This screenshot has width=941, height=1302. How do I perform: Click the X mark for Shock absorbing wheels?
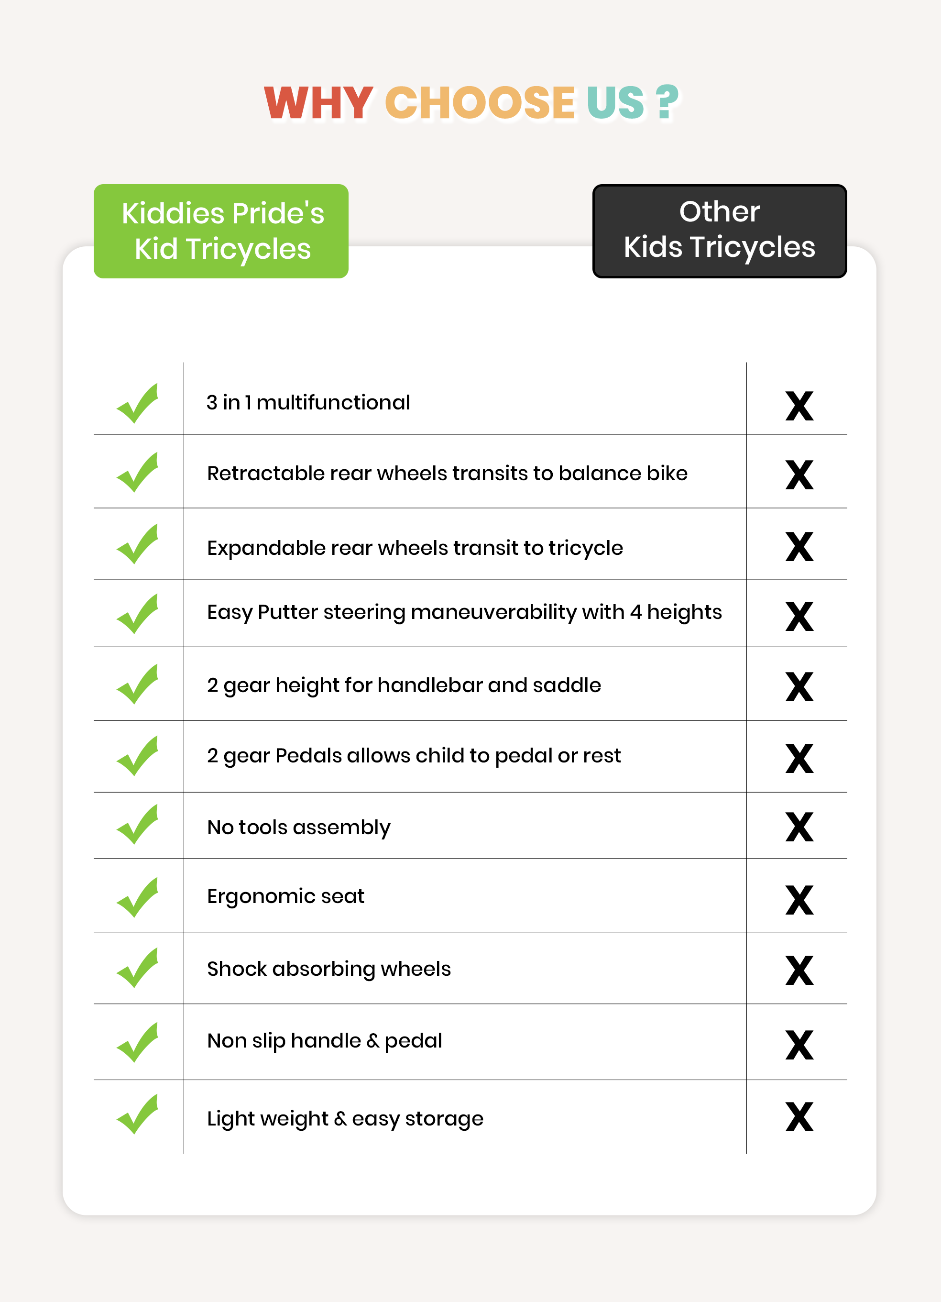799,970
